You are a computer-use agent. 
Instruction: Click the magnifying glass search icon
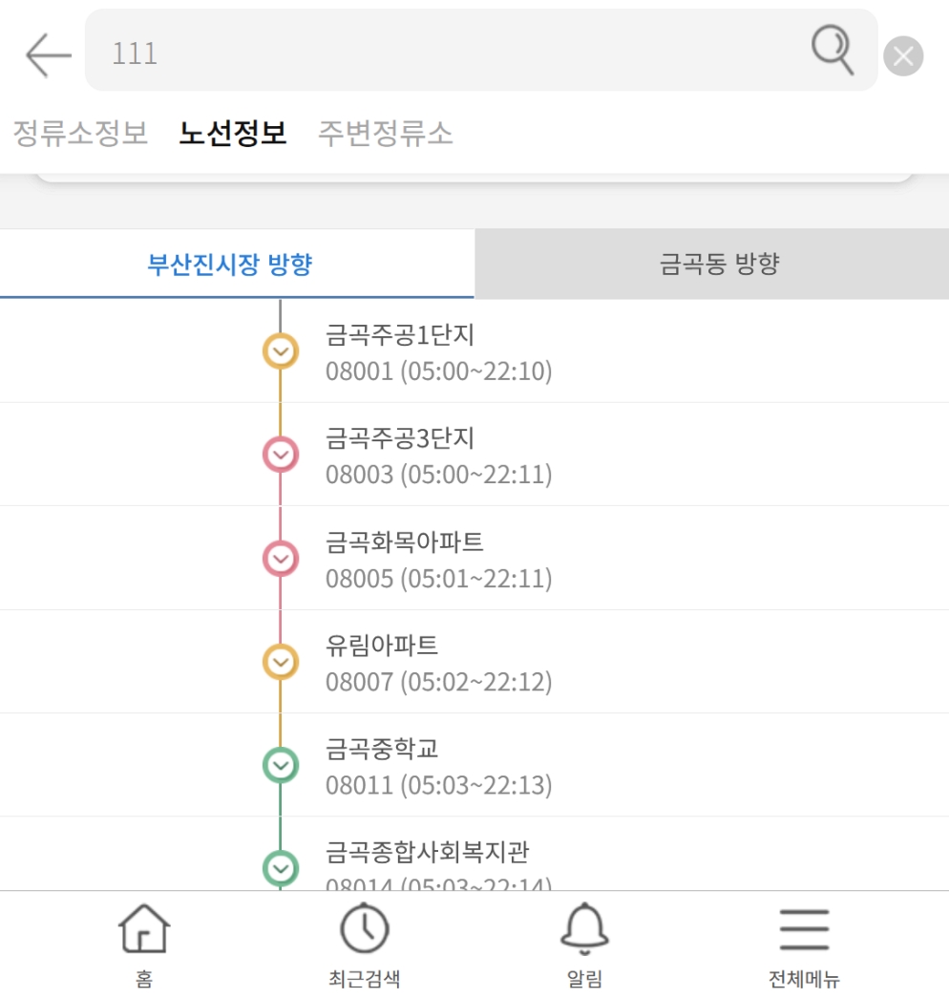click(833, 50)
